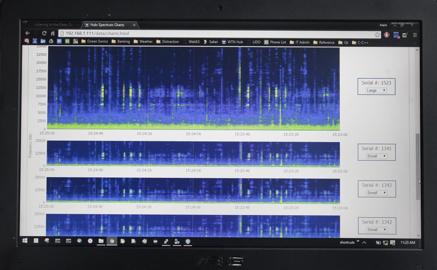437x270 pixels.
Task: Open the network status tray icon
Action: (385, 243)
